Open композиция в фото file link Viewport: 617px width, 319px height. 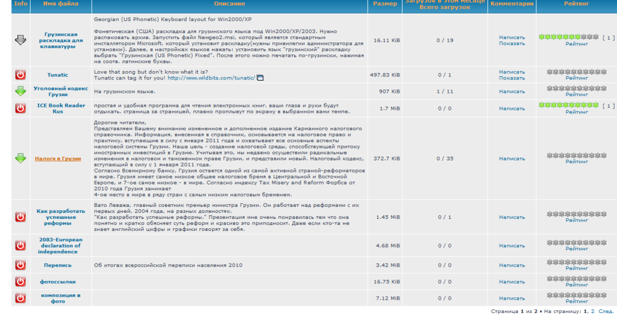tap(61, 298)
